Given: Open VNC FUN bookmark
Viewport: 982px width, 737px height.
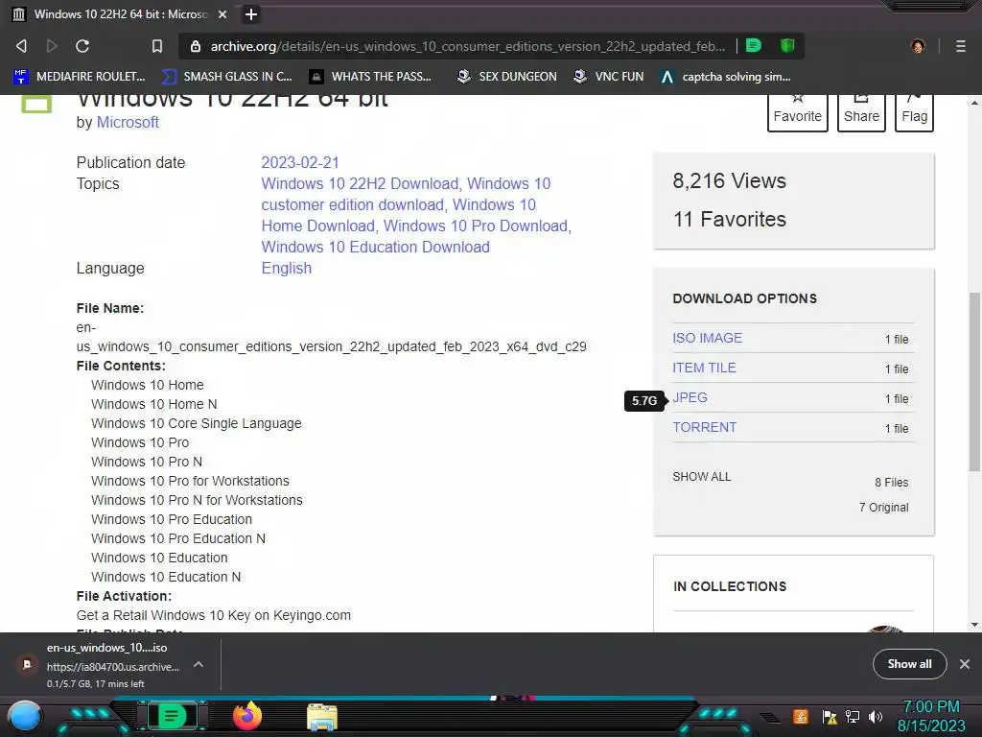Looking at the screenshot, I should 609,77.
